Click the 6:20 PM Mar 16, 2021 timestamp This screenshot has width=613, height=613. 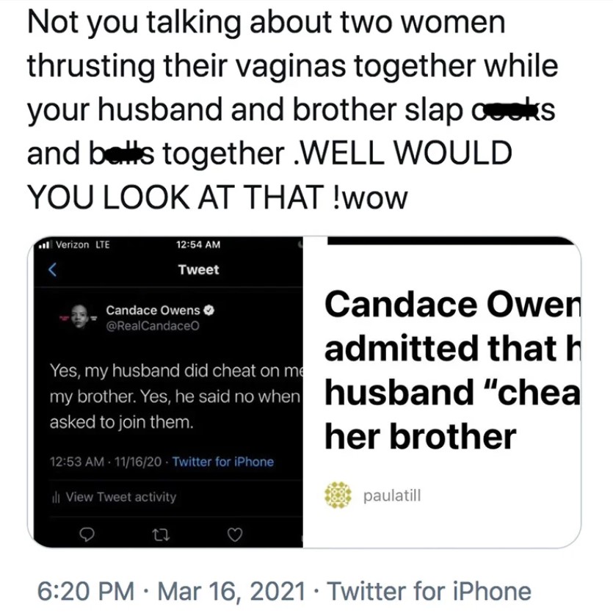[x=171, y=590]
